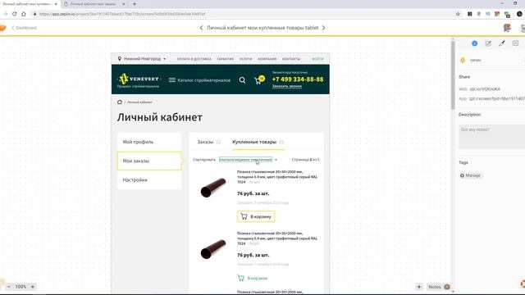The image size is (525, 295).
Task: Go to the previous screen with left chevron
Action: pos(201,28)
